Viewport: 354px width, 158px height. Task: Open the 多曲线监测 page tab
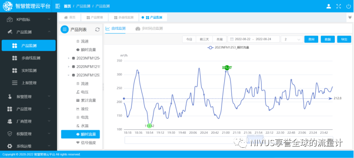(x=124, y=17)
